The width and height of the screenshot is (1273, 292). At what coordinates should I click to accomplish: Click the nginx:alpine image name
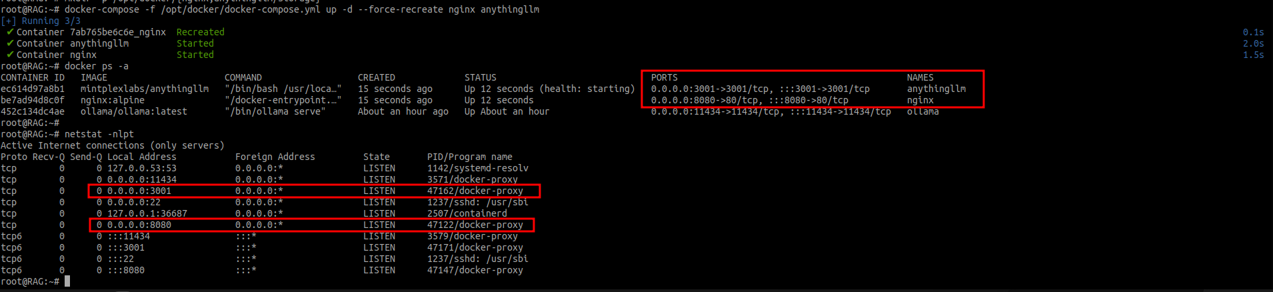(x=113, y=100)
